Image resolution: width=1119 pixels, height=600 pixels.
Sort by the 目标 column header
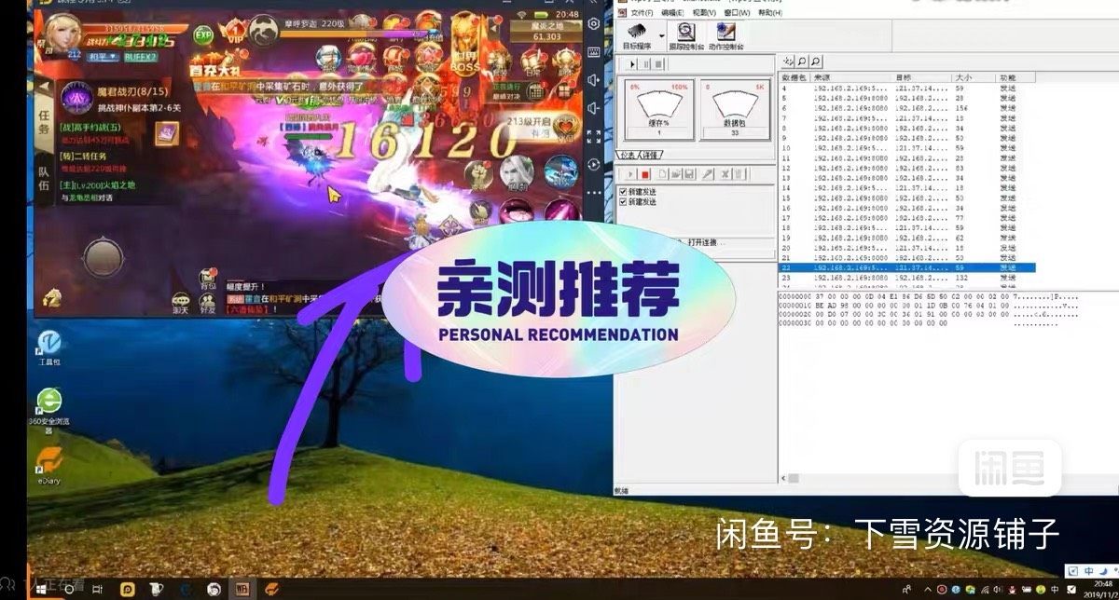tap(923, 77)
